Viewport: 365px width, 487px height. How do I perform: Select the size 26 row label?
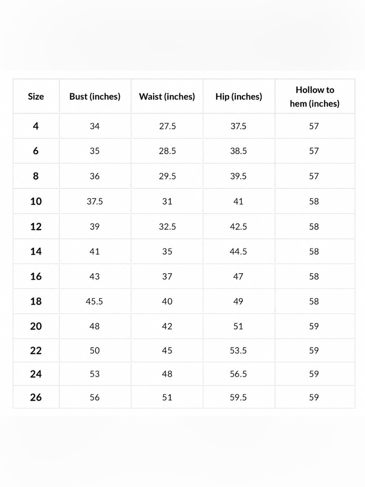36,397
